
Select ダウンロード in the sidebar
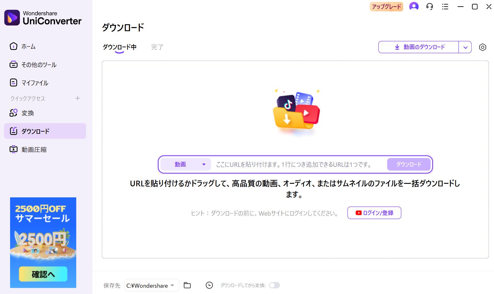coord(45,131)
